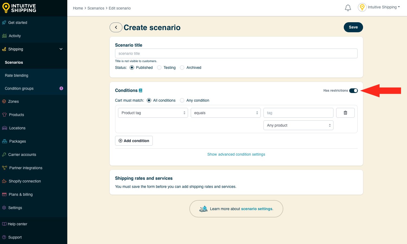Show advanced condition settings
407x244 pixels.
(236, 154)
